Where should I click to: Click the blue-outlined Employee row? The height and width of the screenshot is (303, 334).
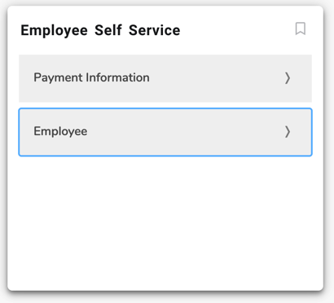point(165,132)
